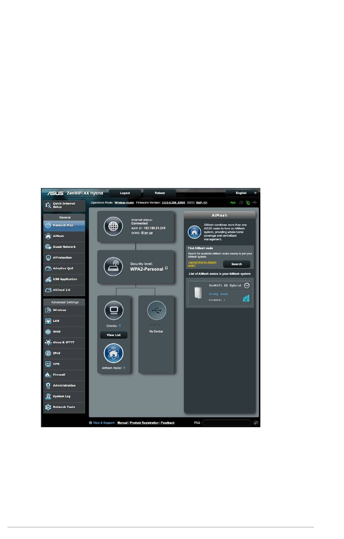Click the 'AiMesh Node: 1' label
344x539 pixels.
coord(114,368)
